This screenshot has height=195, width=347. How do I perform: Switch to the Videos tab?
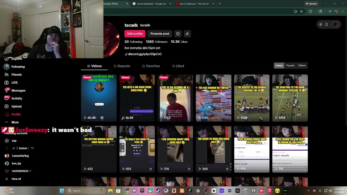(x=94, y=66)
